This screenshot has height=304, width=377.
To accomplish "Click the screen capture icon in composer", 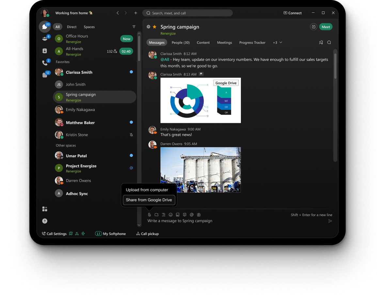I will click(x=157, y=215).
